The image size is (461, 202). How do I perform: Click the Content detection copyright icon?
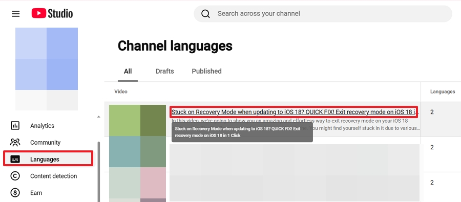[15, 176]
